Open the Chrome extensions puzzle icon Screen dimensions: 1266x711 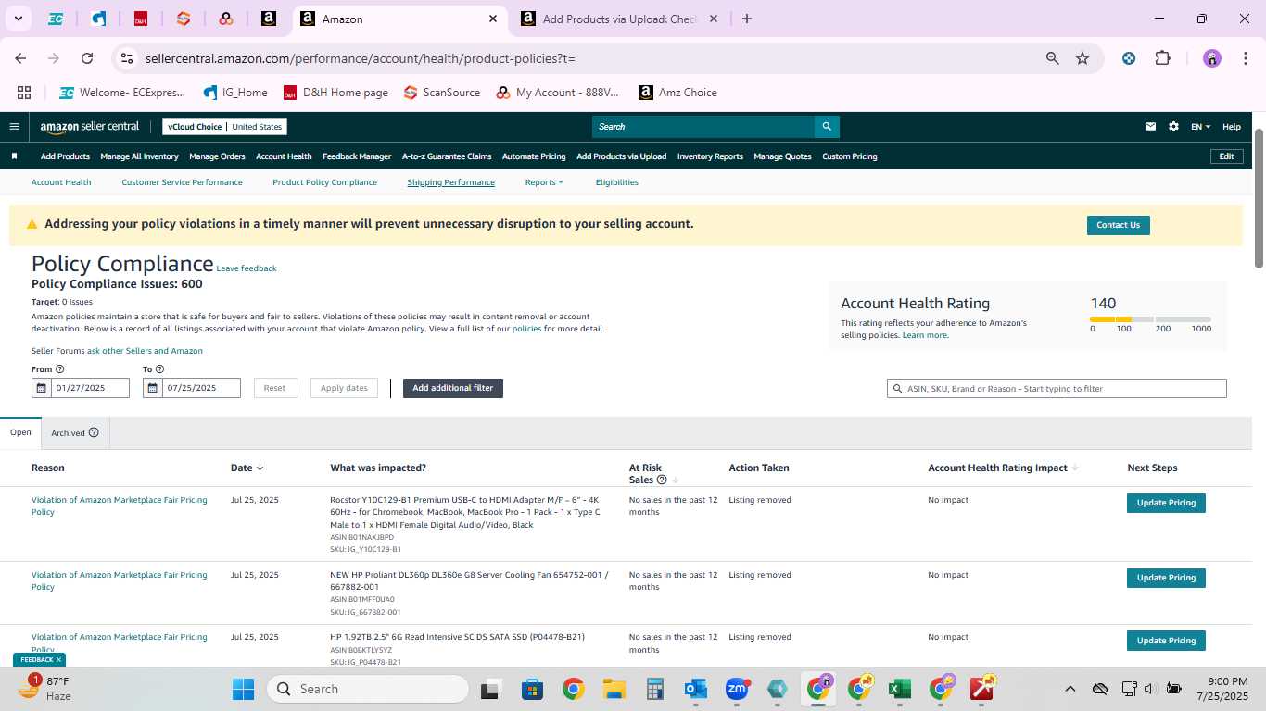pyautogui.click(x=1162, y=58)
